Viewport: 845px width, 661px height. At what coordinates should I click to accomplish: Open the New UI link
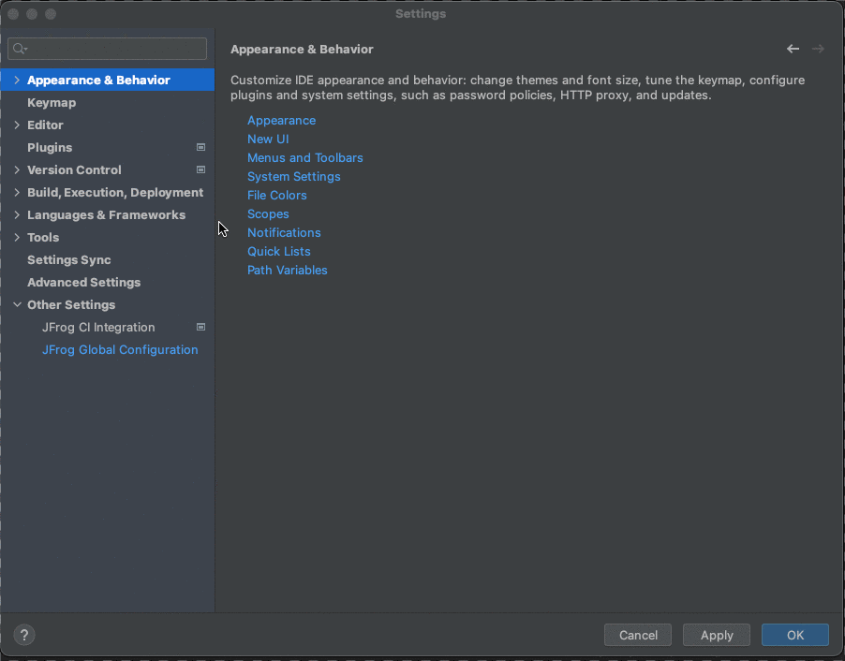pos(268,139)
